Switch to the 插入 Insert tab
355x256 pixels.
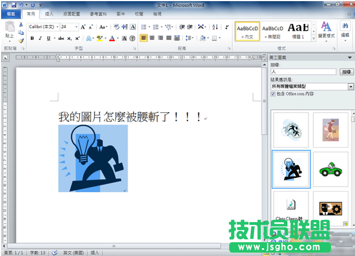pos(49,14)
